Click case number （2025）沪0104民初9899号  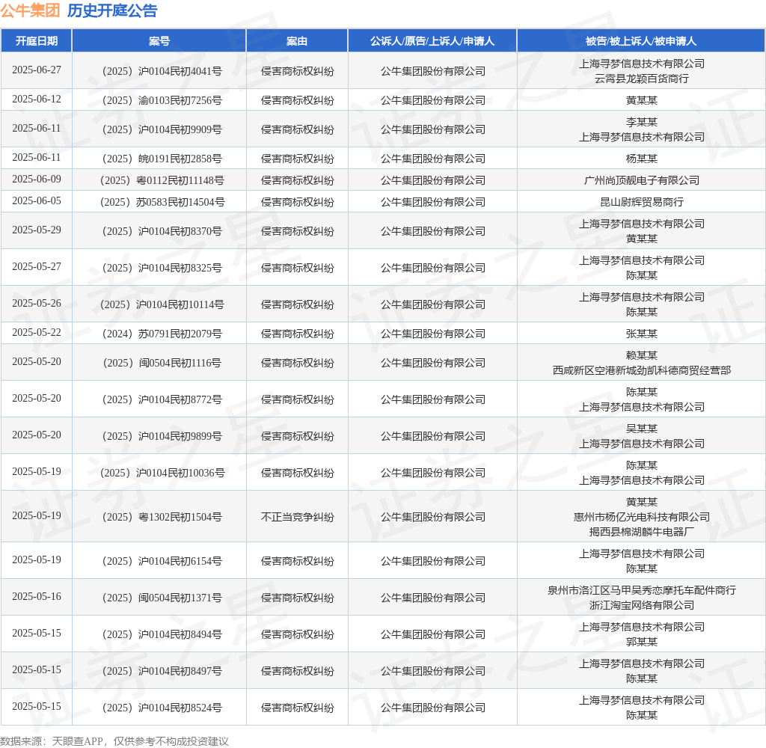coord(162,436)
